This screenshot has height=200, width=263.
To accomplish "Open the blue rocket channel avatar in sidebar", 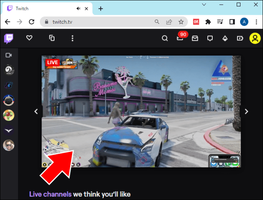I will [9, 85].
